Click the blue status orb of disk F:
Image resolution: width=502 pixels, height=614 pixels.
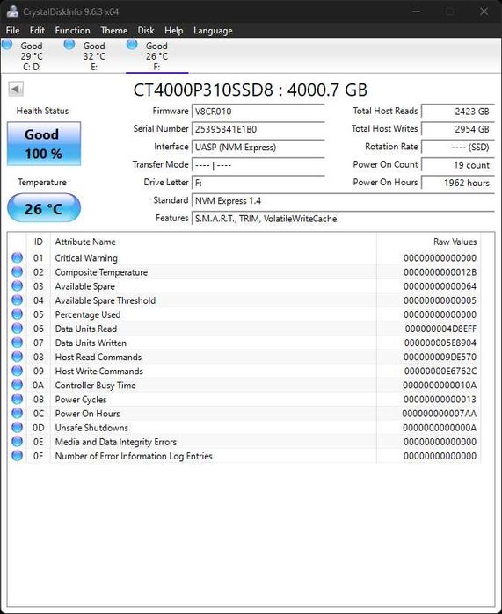[x=132, y=44]
